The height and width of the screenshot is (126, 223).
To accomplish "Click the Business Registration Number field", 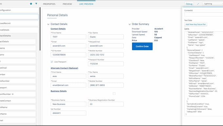I will (x=106, y=104).
